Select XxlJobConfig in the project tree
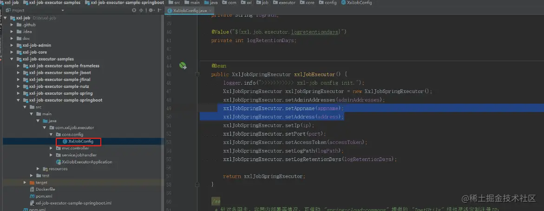Screen dimensions: 544x211 (x=81, y=141)
